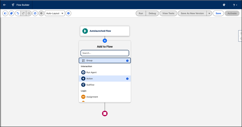Click the Interaction section heading
Screen dimensions: 242x127
[87, 66]
